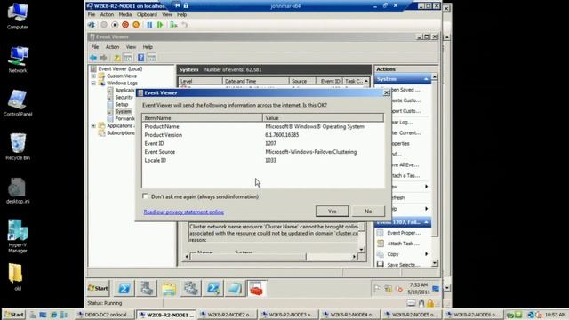Click the orange Save VM state icon
The image size is (569, 320).
136,25
